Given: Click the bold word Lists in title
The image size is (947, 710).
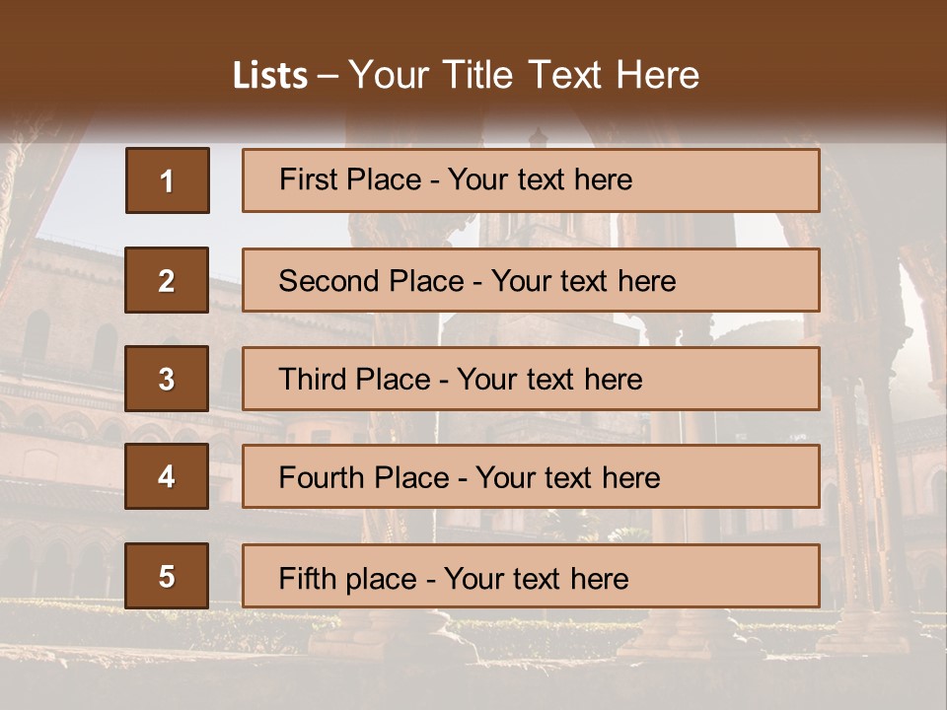Looking at the screenshot, I should (x=269, y=76).
